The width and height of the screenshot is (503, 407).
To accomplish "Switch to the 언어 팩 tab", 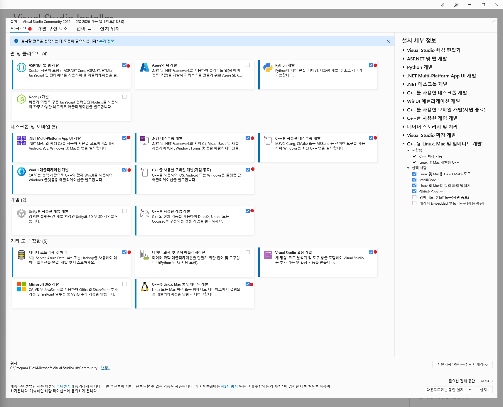I will (84, 29).
